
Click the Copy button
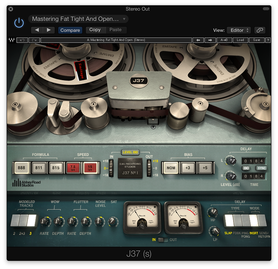96,30
